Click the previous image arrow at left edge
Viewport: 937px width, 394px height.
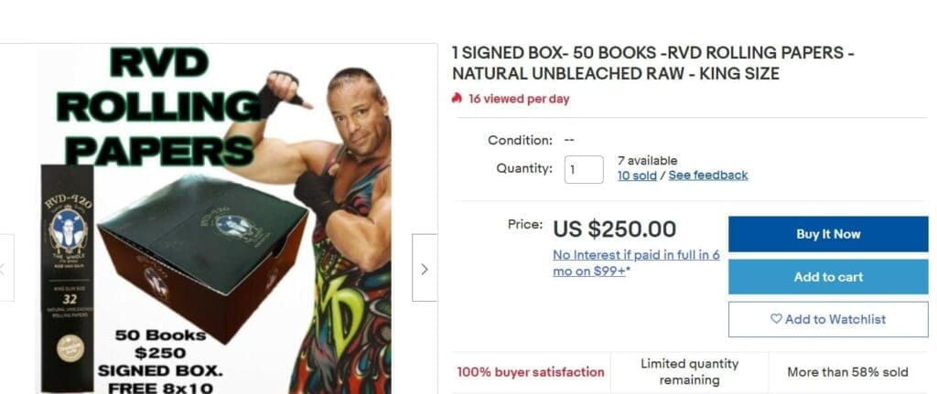5,269
